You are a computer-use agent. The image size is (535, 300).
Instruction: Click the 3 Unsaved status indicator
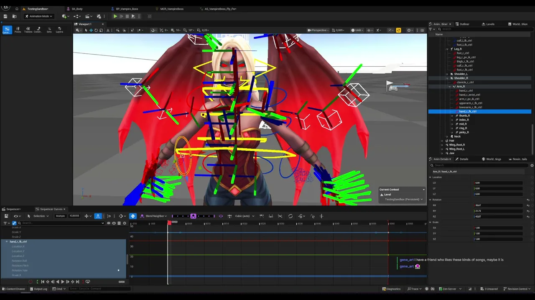click(x=489, y=289)
